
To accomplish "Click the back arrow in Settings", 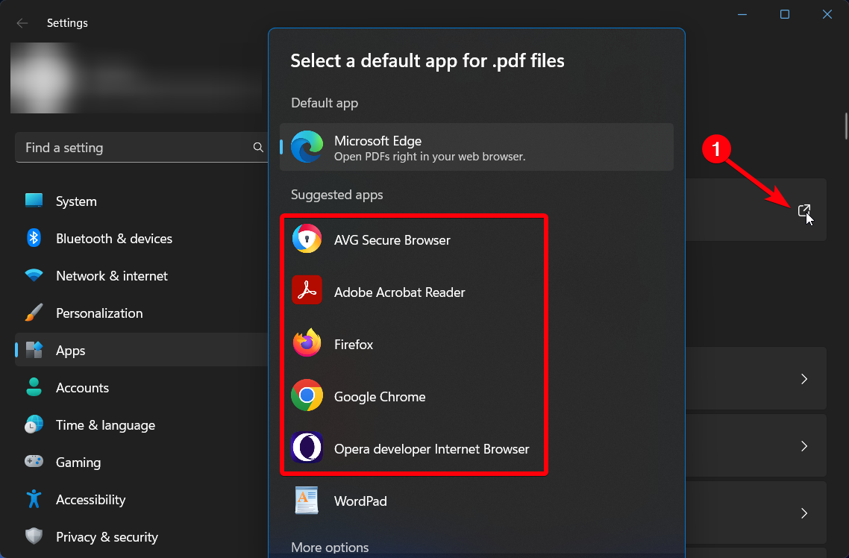I will point(22,22).
